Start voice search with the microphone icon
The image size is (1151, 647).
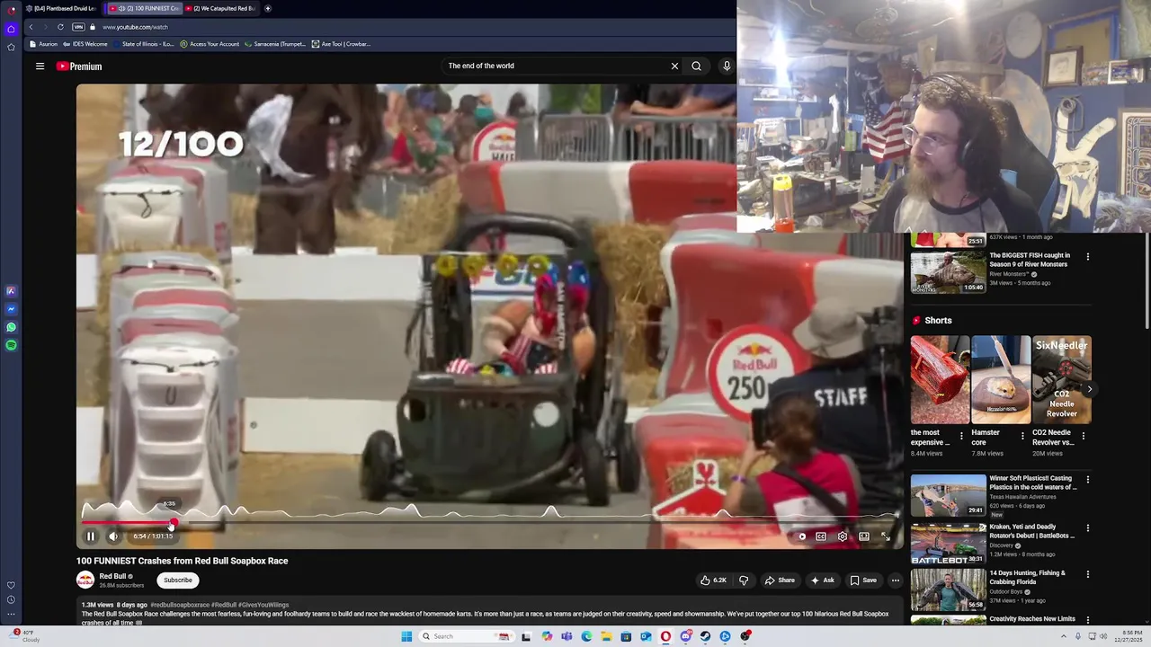tap(727, 66)
